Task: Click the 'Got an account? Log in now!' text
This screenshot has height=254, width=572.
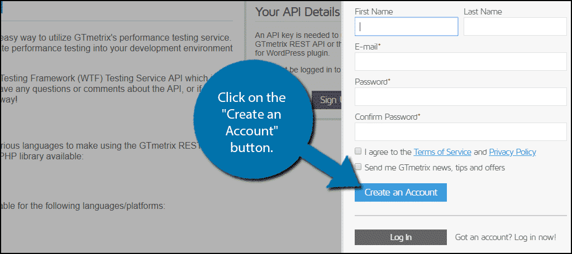Action: [x=506, y=238]
